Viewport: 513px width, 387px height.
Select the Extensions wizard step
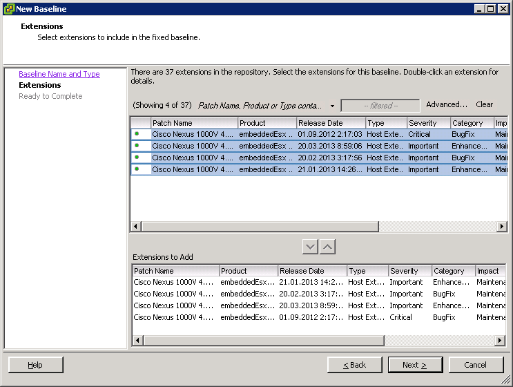click(x=40, y=85)
